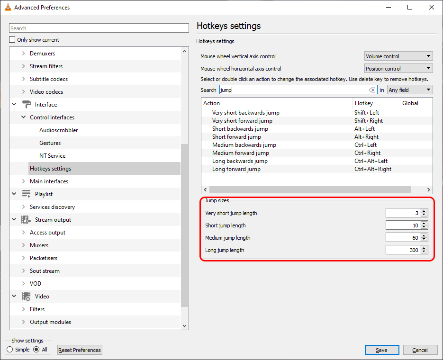Select NT Service in the tree
This screenshot has width=443, height=360.
tap(52, 155)
